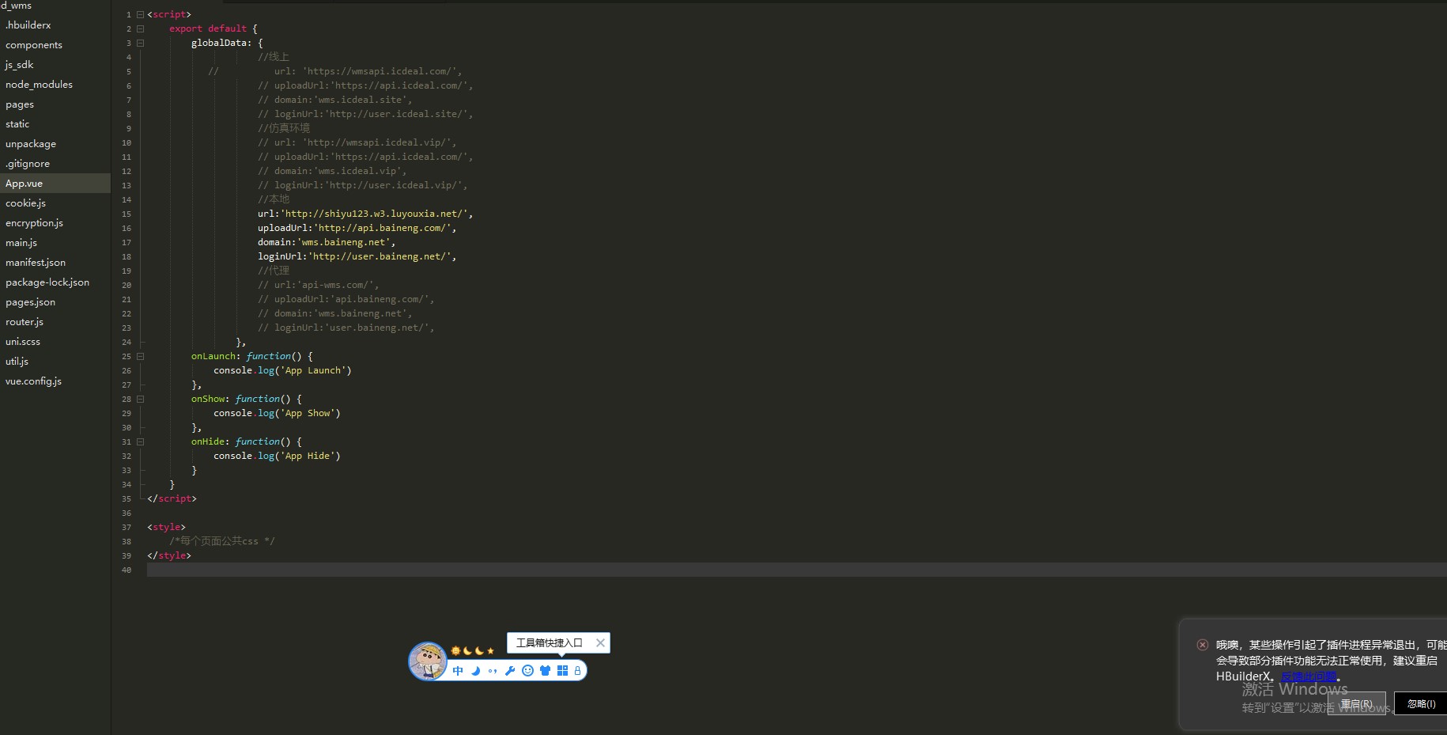Click the Shin-chan avatar on IME bar
Screen dimensions: 1447x735
[428, 661]
